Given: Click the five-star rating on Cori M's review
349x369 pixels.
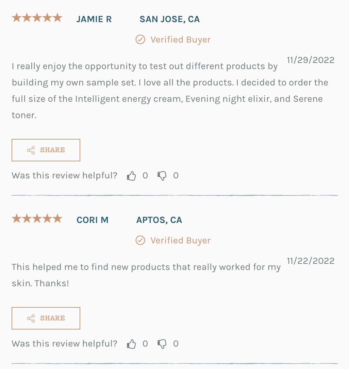Looking at the screenshot, I should [x=37, y=219].
